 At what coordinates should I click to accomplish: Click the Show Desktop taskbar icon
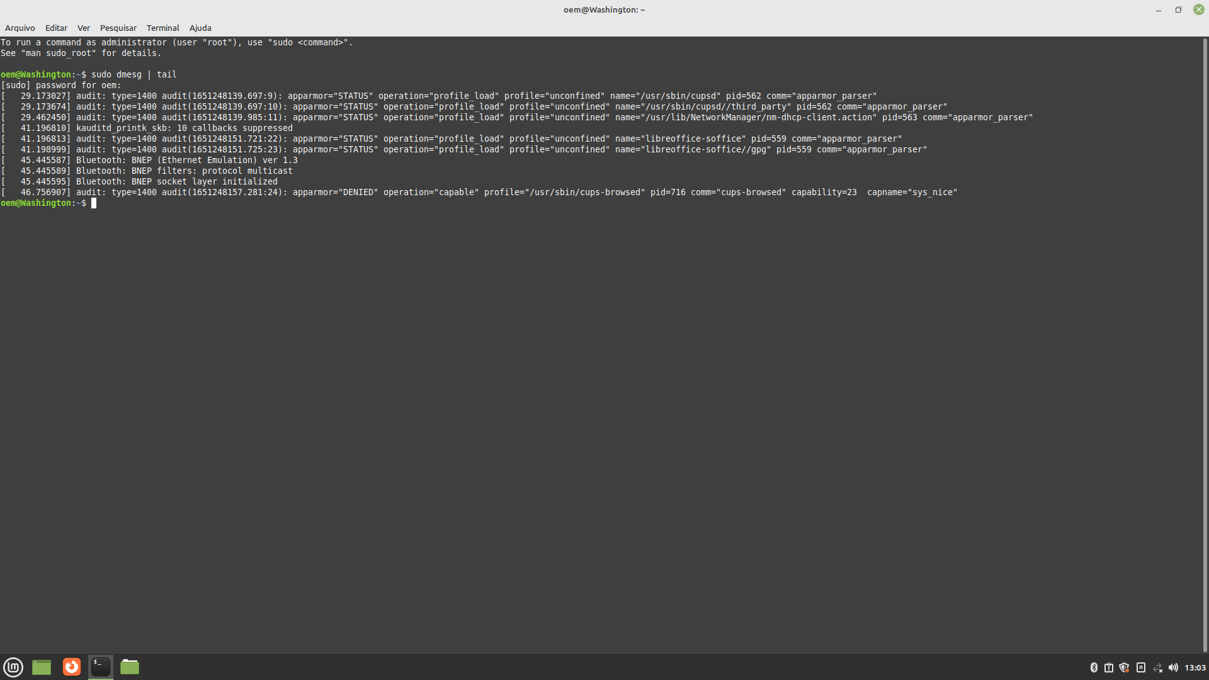coord(42,667)
